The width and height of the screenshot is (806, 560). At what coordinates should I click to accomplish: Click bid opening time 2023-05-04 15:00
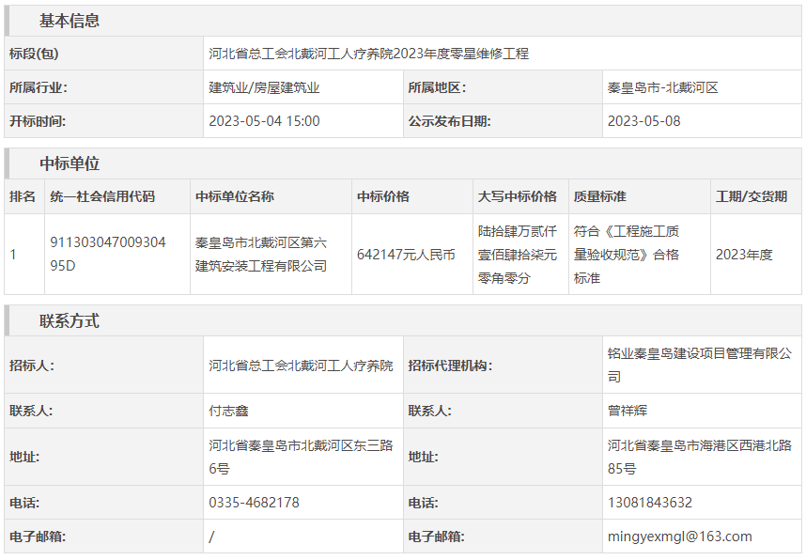pyautogui.click(x=264, y=121)
